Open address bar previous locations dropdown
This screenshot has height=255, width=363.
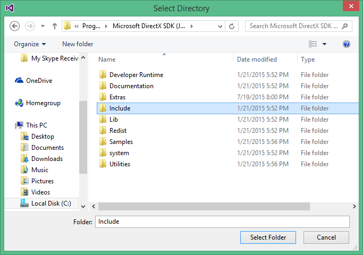[220, 27]
